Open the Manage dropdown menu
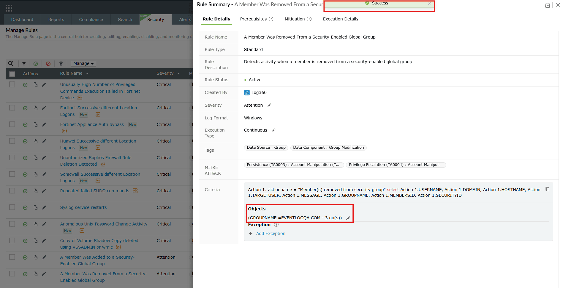 click(83, 63)
